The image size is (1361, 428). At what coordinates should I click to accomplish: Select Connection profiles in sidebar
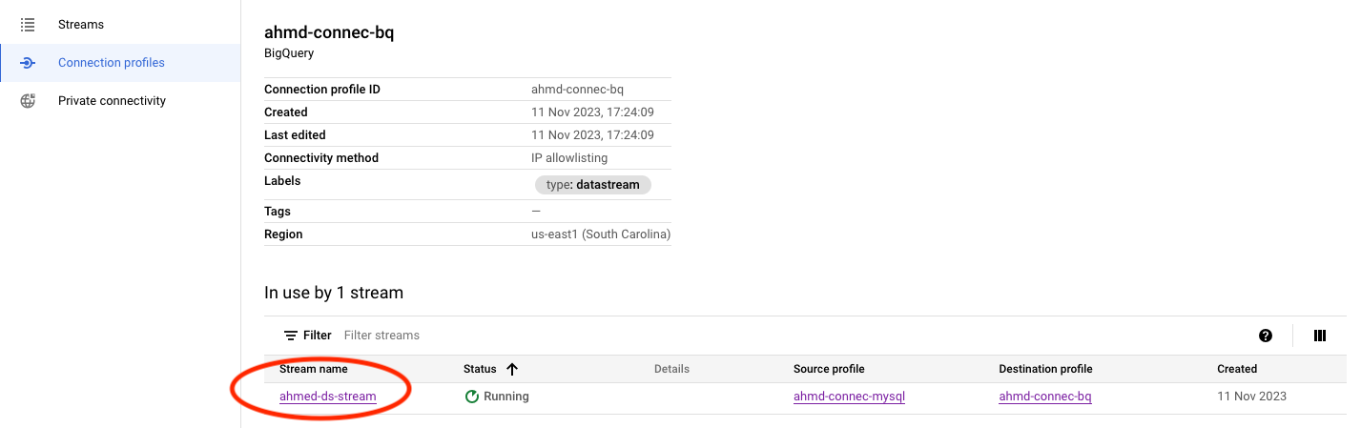click(111, 63)
